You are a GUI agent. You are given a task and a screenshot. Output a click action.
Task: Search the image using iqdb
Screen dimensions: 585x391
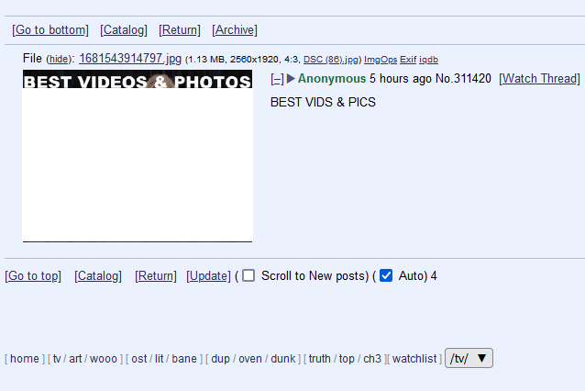click(x=428, y=60)
